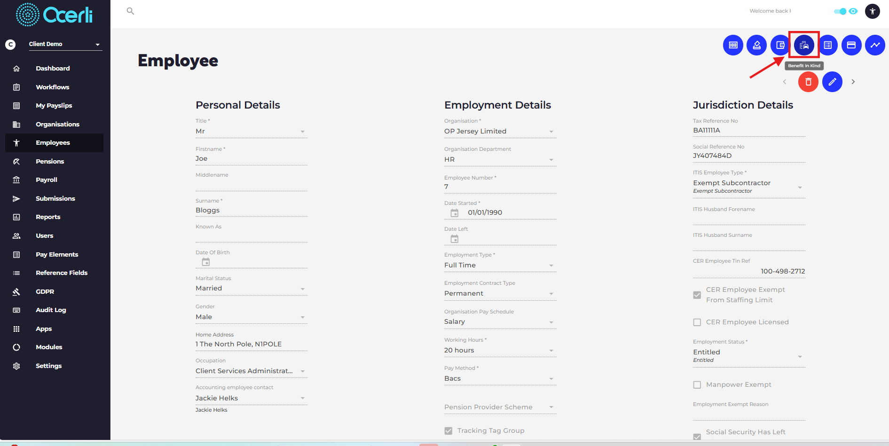
Task: Open the Title dropdown showing Mr
Action: (251, 132)
